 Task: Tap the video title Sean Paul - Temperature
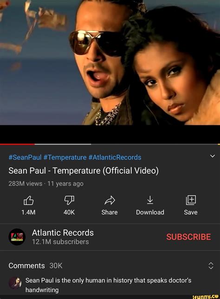[84, 171]
